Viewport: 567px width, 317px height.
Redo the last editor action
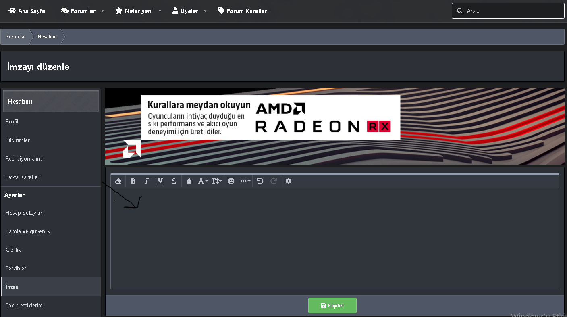click(x=274, y=181)
